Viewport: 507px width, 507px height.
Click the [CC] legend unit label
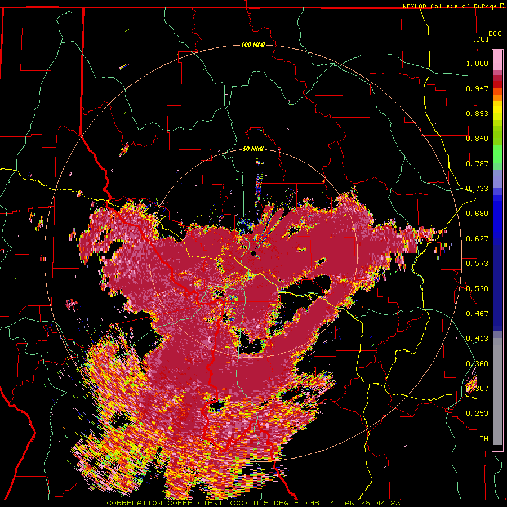pyautogui.click(x=481, y=39)
